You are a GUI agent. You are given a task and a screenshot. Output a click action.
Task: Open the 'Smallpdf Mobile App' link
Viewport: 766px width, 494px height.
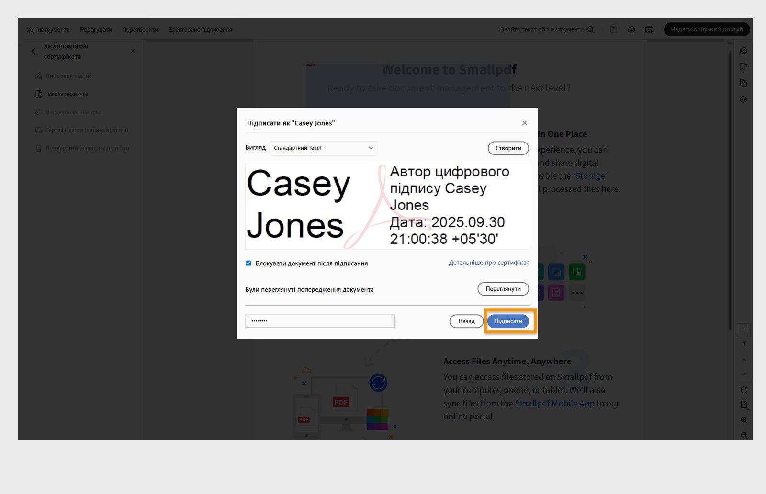point(554,403)
